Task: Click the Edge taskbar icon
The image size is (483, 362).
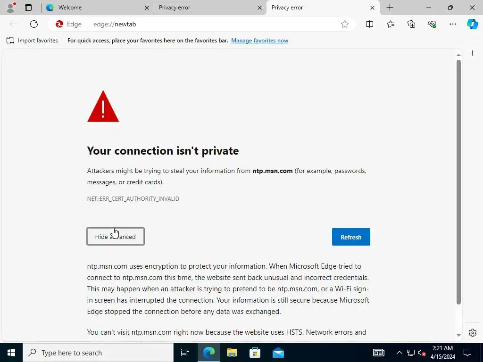Action: (208, 353)
